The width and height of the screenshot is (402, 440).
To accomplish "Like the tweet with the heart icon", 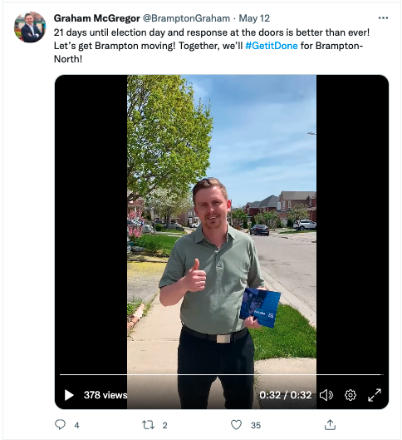I will click(236, 425).
